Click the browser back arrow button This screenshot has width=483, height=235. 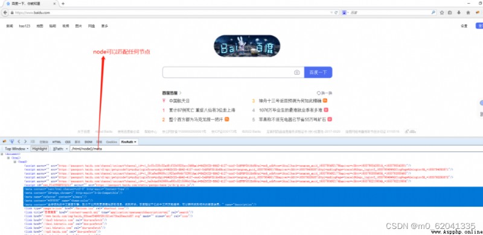[x=5, y=13]
